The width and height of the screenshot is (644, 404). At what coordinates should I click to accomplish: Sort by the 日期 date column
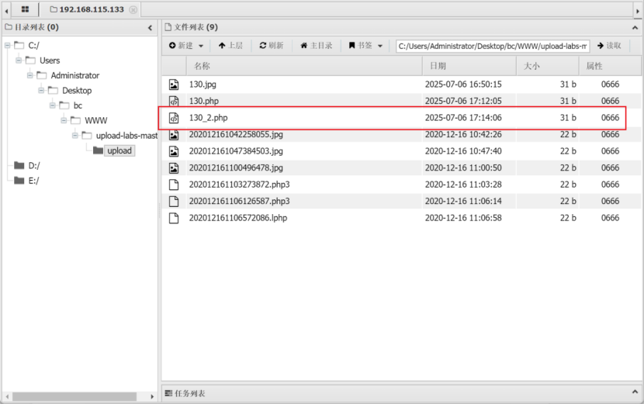[469, 66]
